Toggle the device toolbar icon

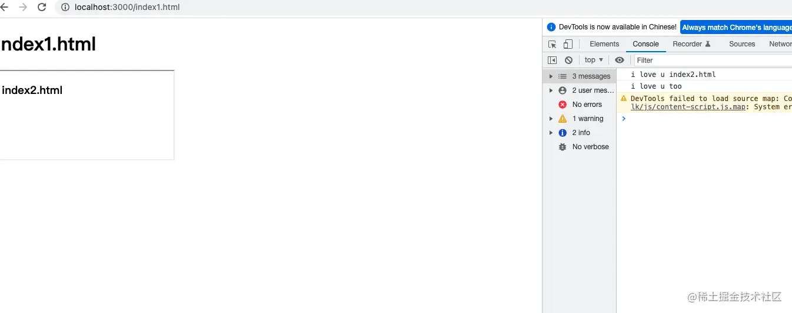pyautogui.click(x=568, y=44)
